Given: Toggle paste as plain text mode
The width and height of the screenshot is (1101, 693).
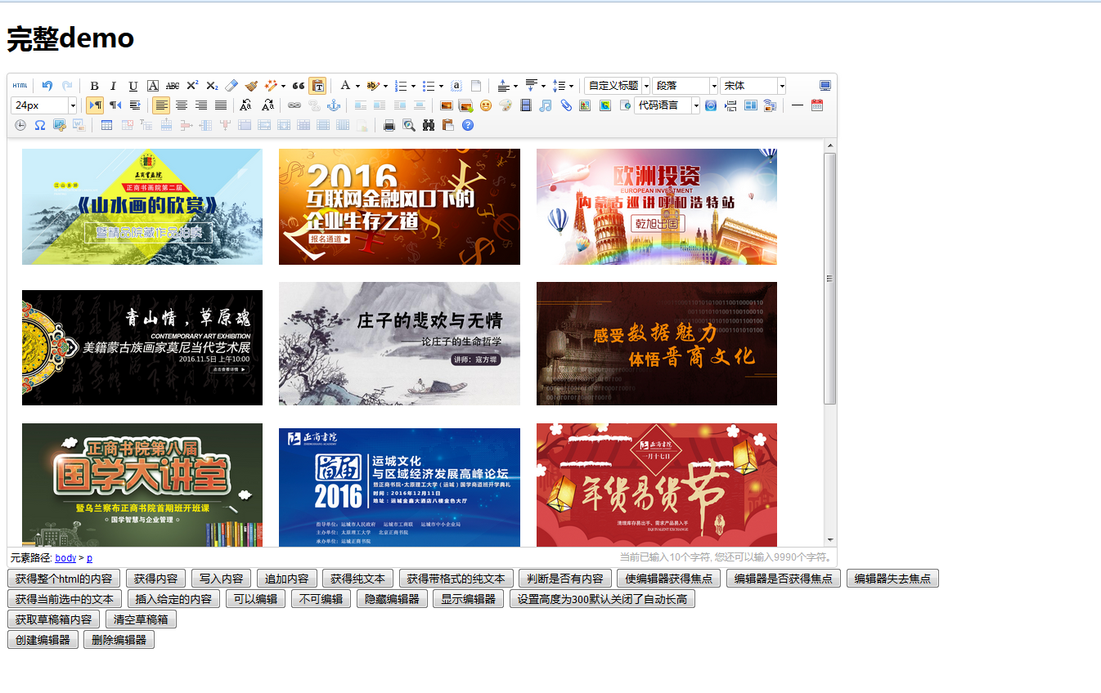Looking at the screenshot, I should point(317,86).
